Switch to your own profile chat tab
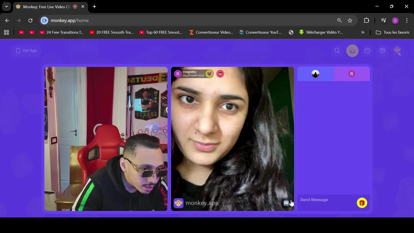Screen dimensions: 414x233 point(315,74)
